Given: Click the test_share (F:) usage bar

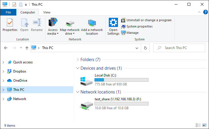Looking at the screenshot, I should click(x=121, y=104).
